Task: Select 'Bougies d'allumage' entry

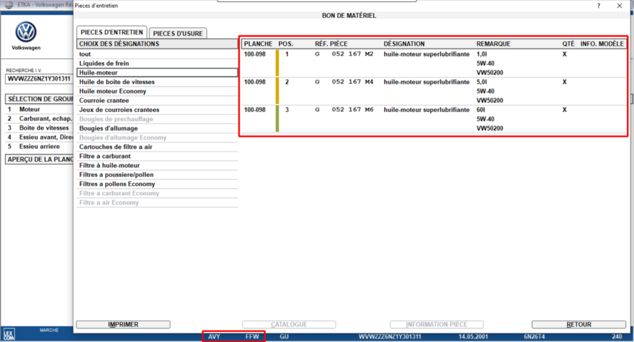Action: click(158, 128)
